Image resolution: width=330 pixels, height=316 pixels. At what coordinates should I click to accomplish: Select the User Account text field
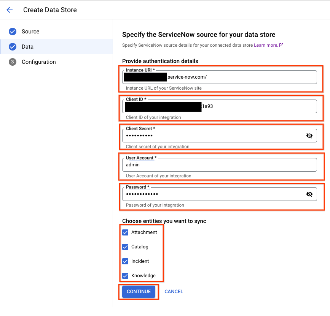click(x=219, y=165)
